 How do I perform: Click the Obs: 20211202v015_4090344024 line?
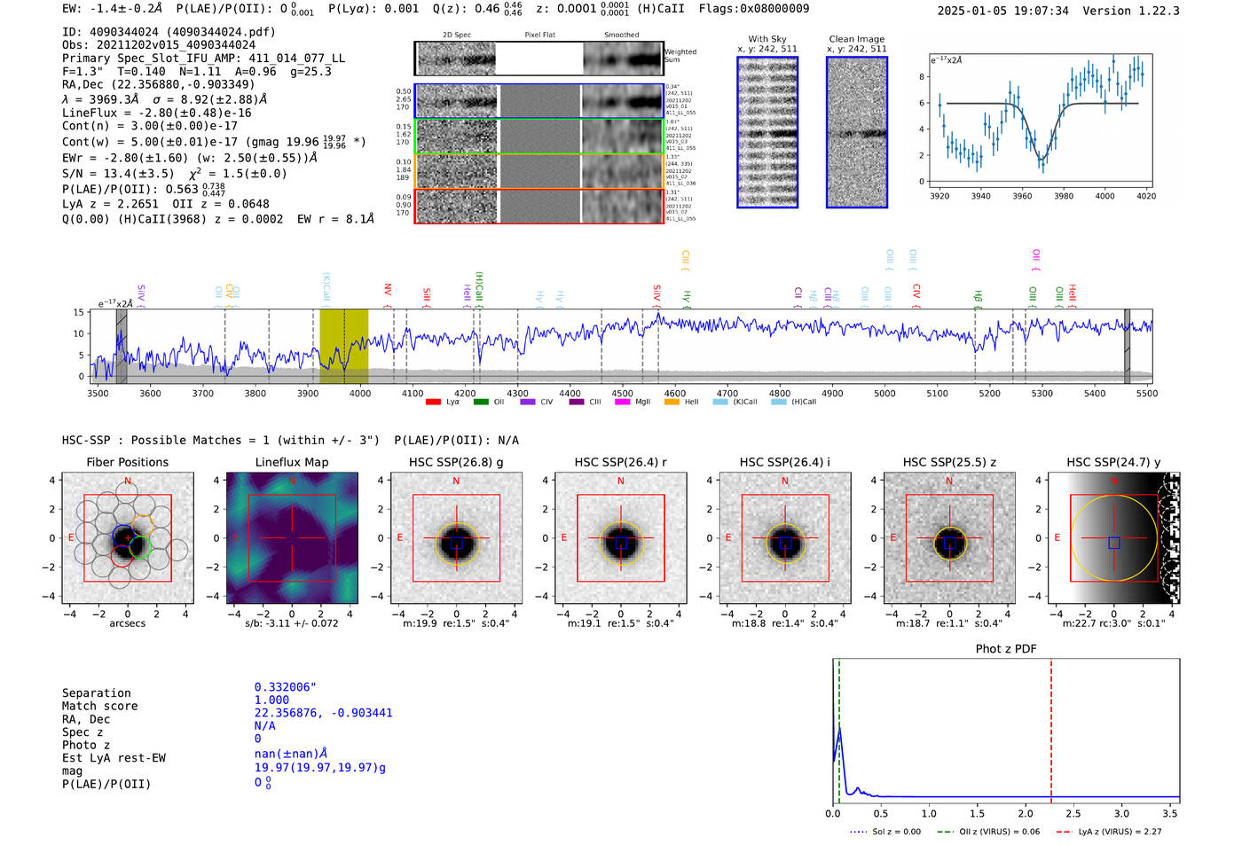159,45
